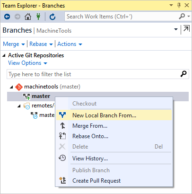Image resolution: width=192 pixels, height=194 pixels.
Task: Click the Merge From arrow icon
Action: click(62, 125)
